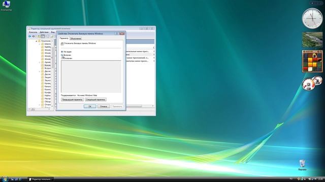The height and width of the screenshot is (182, 325).
Task: Select the Боков folder in the tree
Action: pos(46,65)
